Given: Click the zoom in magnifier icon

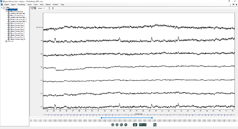Looking at the screenshot, I should [x=121, y=125].
